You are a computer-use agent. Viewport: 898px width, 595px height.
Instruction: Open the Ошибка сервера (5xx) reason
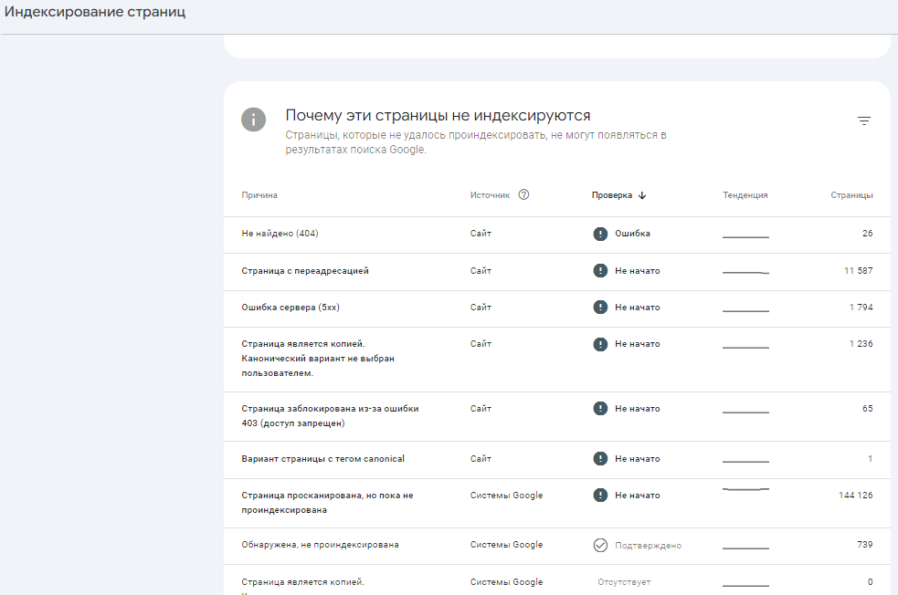pyautogui.click(x=291, y=308)
